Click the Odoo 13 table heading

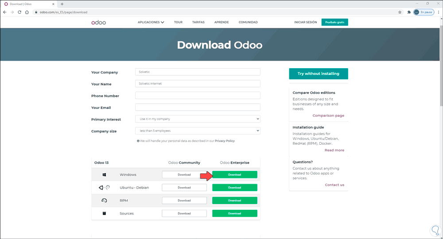tap(101, 162)
